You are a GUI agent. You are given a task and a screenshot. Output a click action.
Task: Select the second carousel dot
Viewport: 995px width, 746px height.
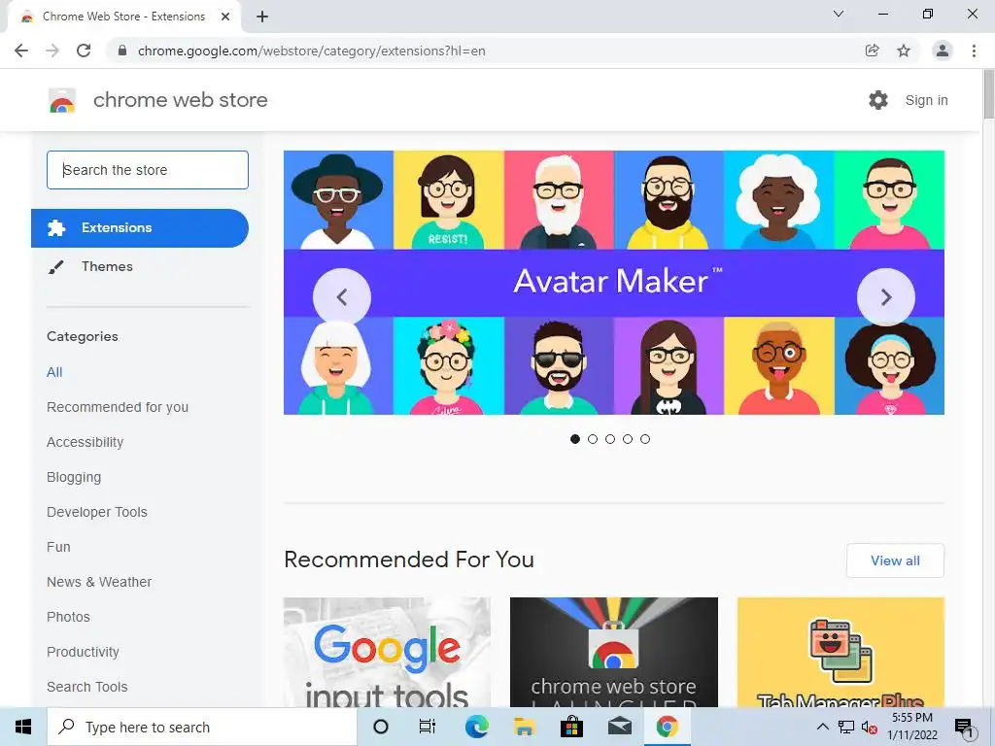[x=593, y=439]
